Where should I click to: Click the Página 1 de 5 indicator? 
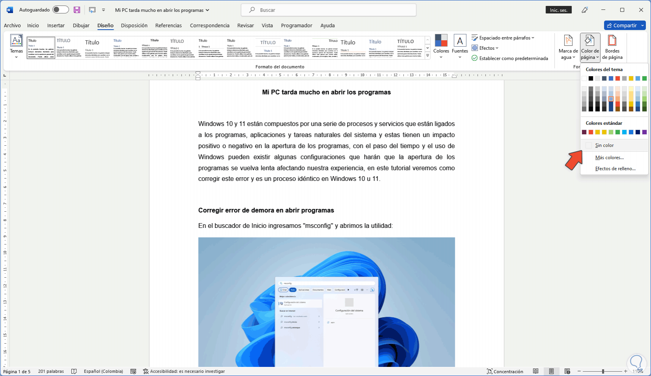17,371
